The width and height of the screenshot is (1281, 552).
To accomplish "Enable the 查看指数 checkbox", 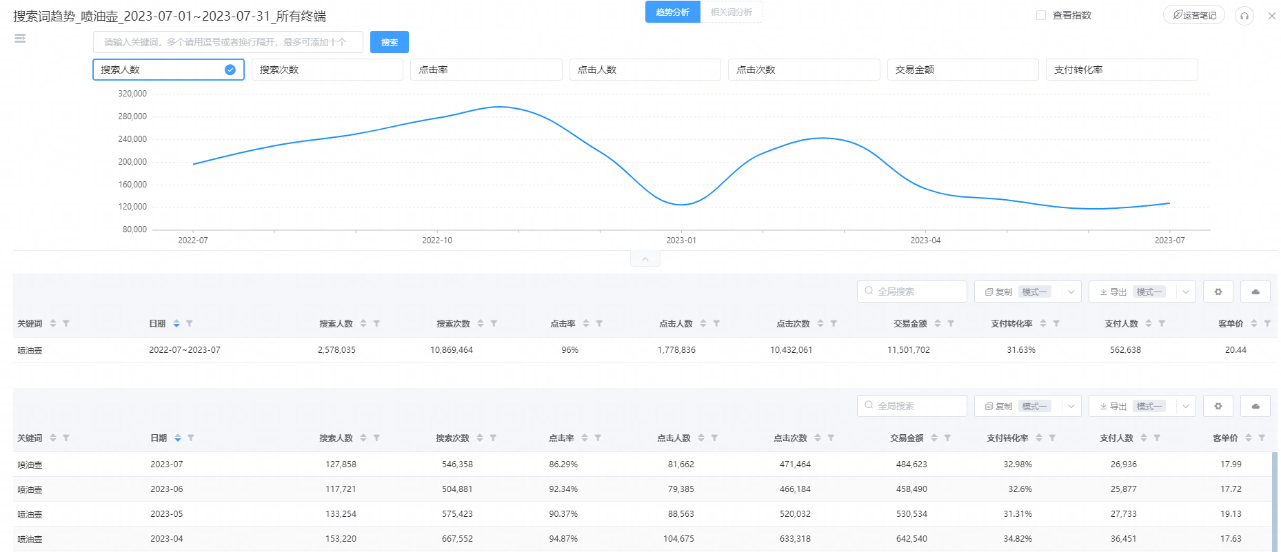I will (x=1041, y=15).
